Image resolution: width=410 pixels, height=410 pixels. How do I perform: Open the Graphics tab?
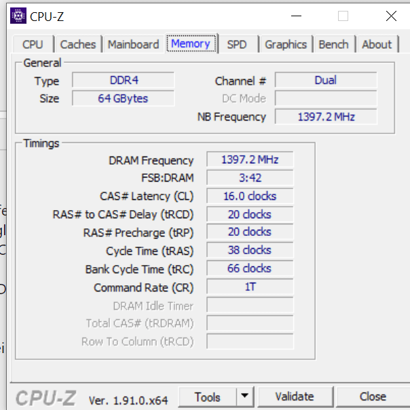[x=286, y=45]
